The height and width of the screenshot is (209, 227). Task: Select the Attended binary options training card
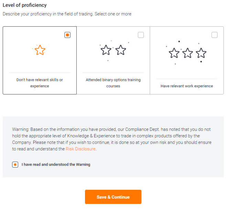(x=113, y=60)
